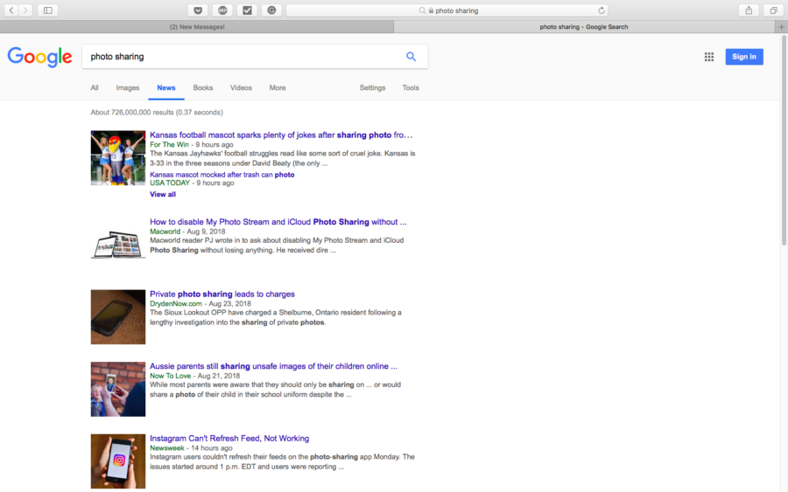Open Kansas mascot mocked after trash can photo
Image resolution: width=788 pixels, height=492 pixels.
222,175
